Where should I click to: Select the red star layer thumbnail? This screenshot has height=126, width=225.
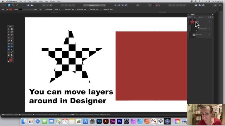click(x=192, y=22)
